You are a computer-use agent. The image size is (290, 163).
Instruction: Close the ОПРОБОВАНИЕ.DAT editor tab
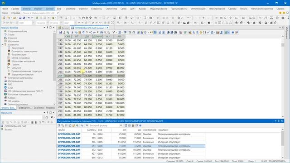tap(107, 28)
